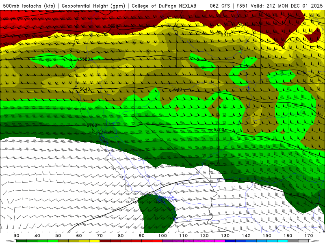Click the bright red 95-100 kt legend swatch
This screenshot has height=243, width=325.
157,241
